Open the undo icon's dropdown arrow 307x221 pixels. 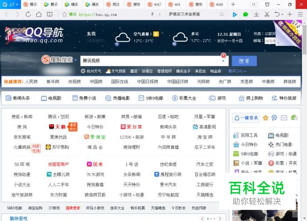pyautogui.click(x=282, y=14)
